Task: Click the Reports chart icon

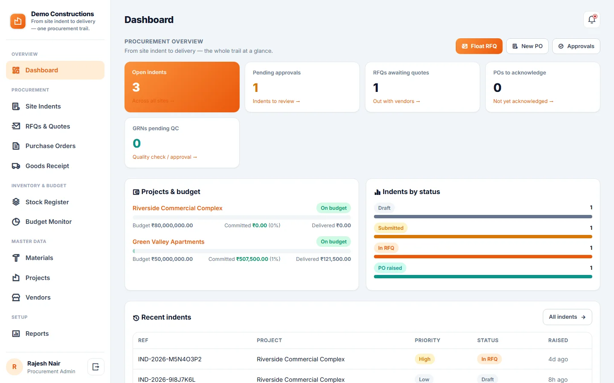Action: [x=16, y=334]
